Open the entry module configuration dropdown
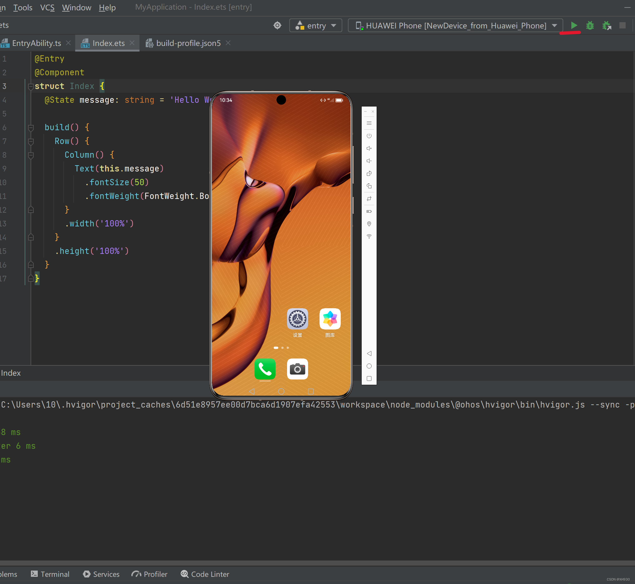The height and width of the screenshot is (584, 635). click(315, 26)
